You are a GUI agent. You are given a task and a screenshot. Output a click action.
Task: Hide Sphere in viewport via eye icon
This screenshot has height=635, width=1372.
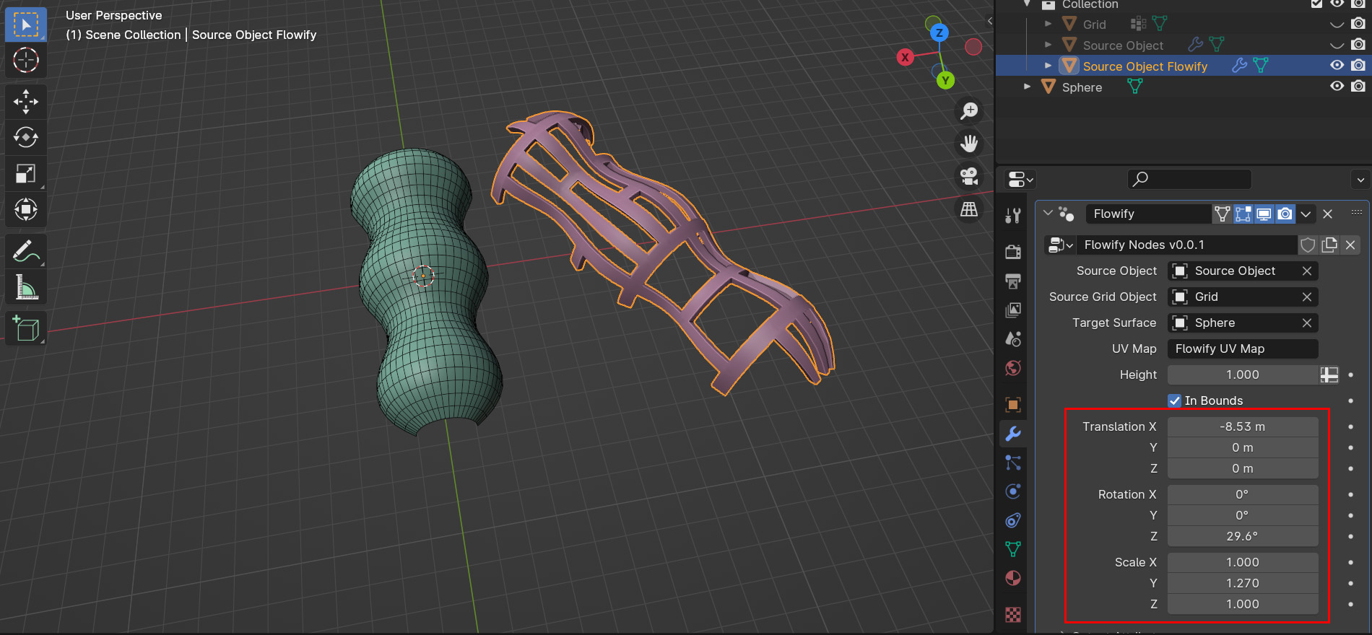[1337, 86]
